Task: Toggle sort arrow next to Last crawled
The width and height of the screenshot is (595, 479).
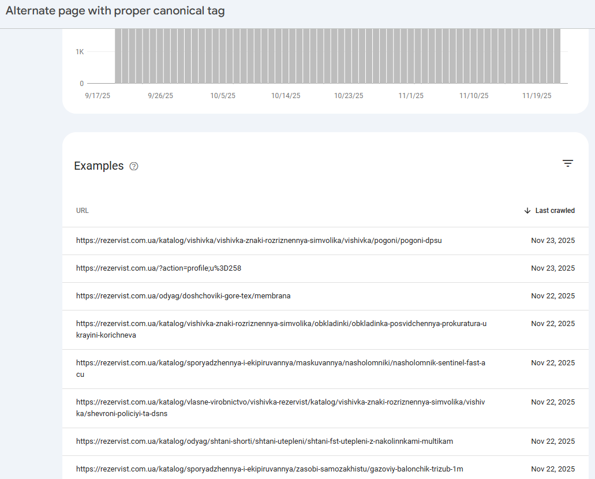Action: [527, 211]
